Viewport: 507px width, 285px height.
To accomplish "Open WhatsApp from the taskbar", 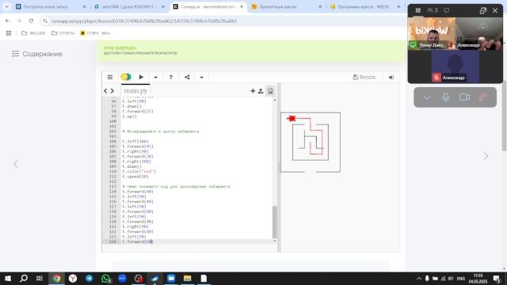I will click(x=105, y=279).
